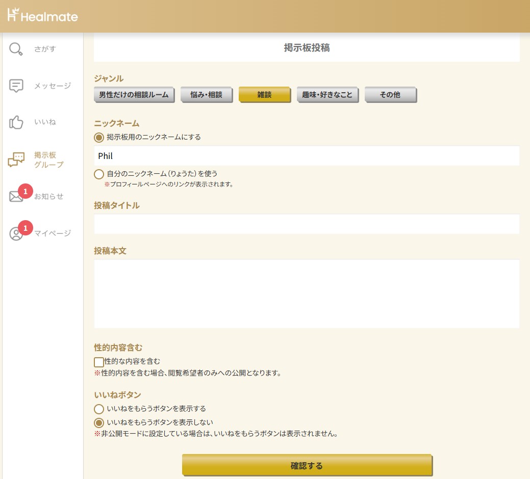Open messages via speech bubble icon
The height and width of the screenshot is (479, 530).
coord(16,86)
